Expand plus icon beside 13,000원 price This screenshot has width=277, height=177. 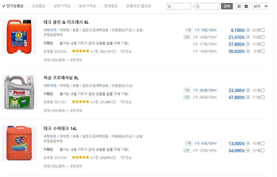coord(248,143)
